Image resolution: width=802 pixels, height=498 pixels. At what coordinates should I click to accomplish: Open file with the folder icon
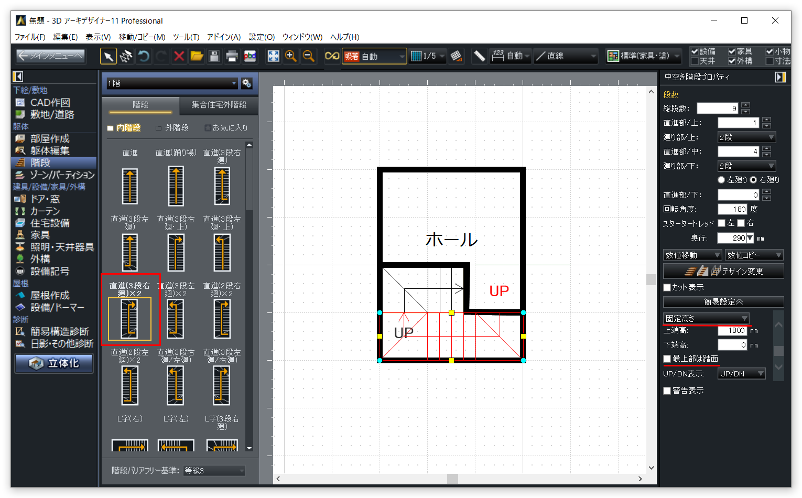click(x=197, y=56)
